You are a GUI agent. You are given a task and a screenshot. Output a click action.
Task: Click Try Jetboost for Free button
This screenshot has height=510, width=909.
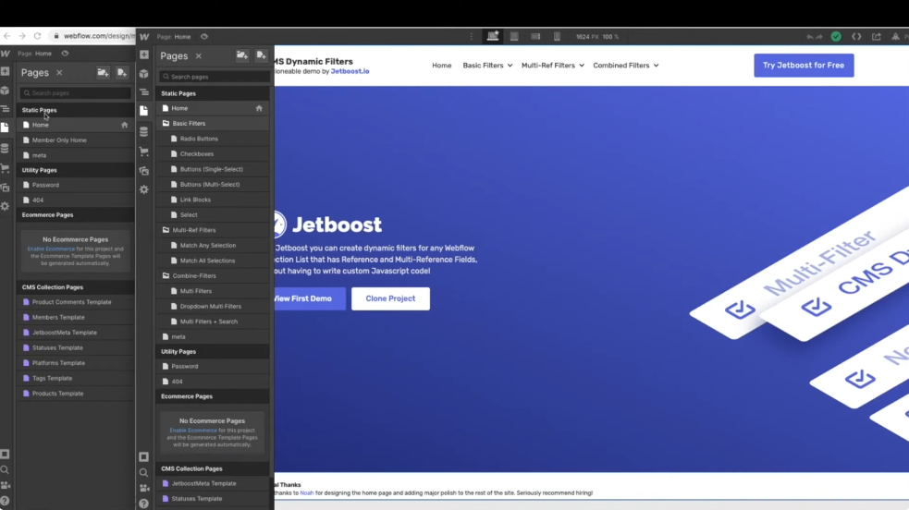804,66
